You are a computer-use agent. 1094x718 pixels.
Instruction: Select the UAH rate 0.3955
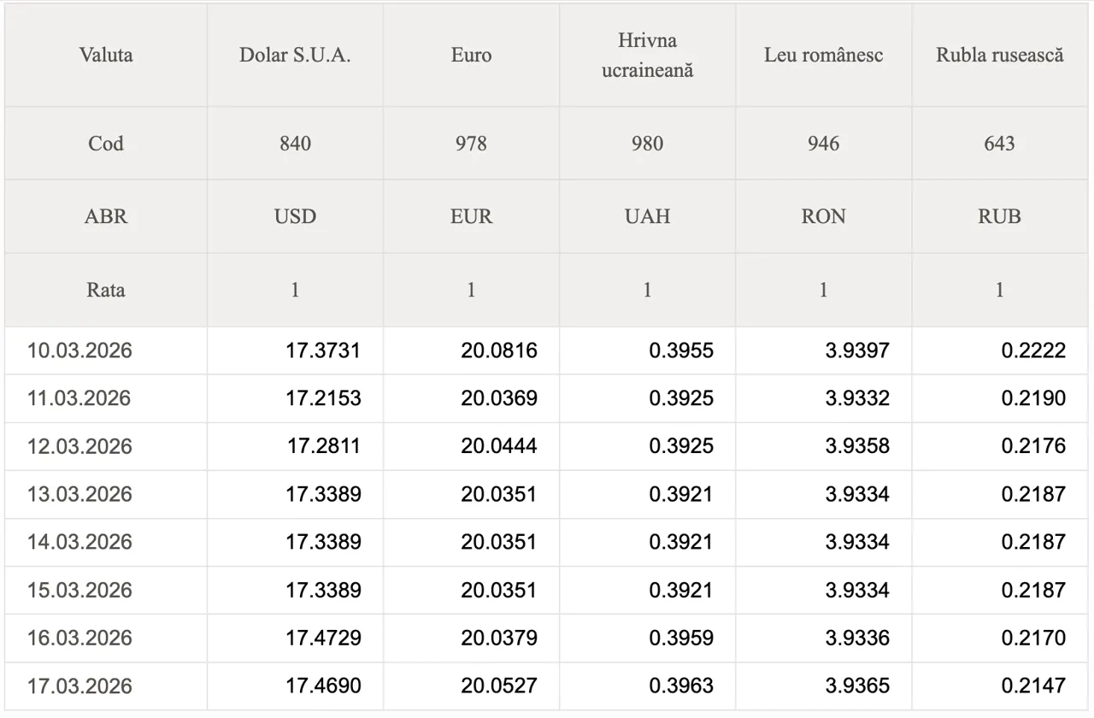pyautogui.click(x=680, y=350)
